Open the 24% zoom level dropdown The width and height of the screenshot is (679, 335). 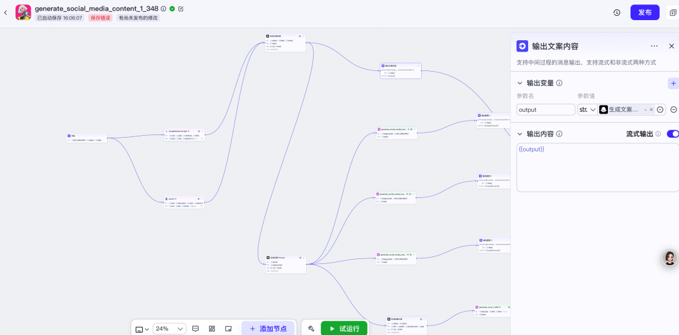(170, 329)
